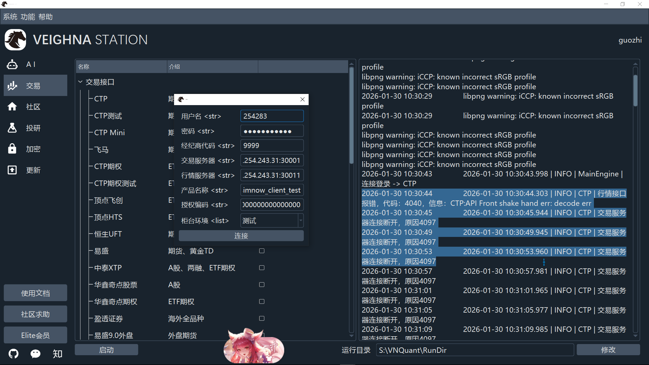Click the 更新 upload icon
Image resolution: width=649 pixels, height=365 pixels.
[x=13, y=170]
